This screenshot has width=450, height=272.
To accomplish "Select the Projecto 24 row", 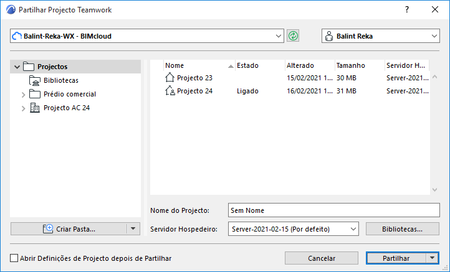I will (x=290, y=91).
